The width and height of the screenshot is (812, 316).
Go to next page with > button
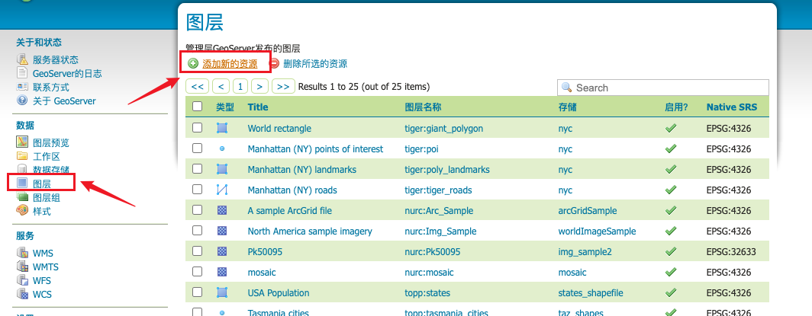260,86
